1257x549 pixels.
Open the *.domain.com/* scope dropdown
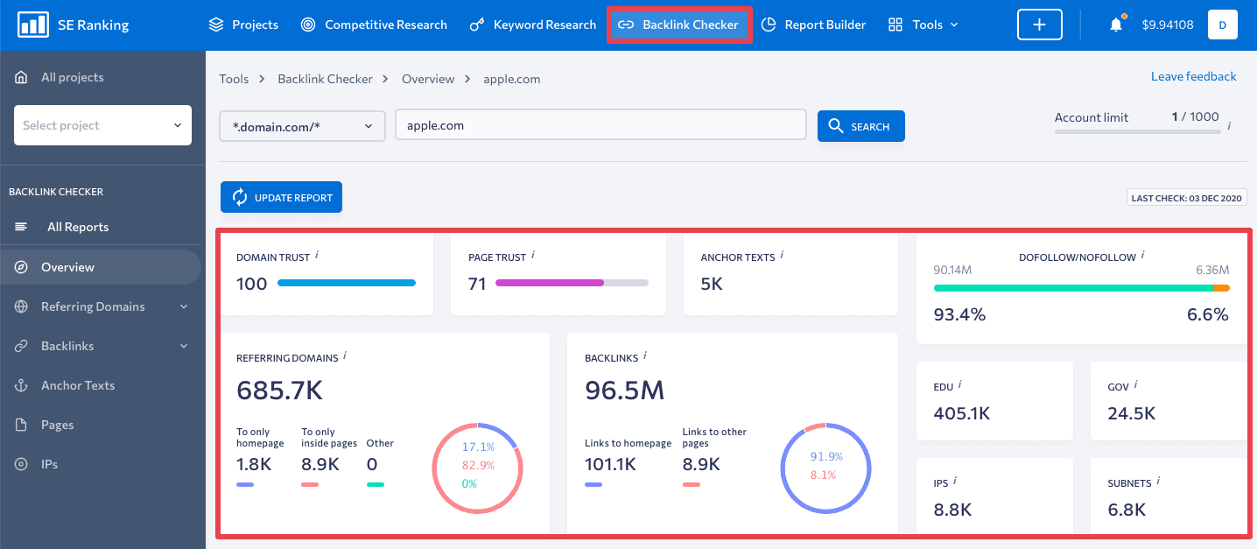pos(302,125)
